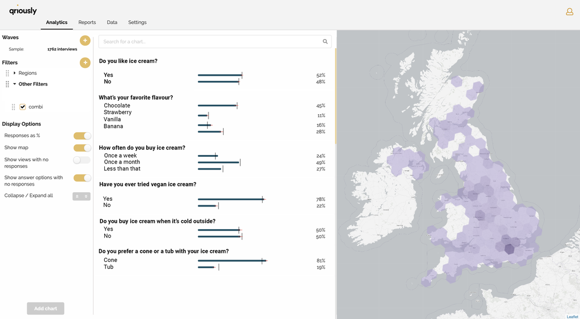Open the user account profile icon
The width and height of the screenshot is (580, 319).
569,12
